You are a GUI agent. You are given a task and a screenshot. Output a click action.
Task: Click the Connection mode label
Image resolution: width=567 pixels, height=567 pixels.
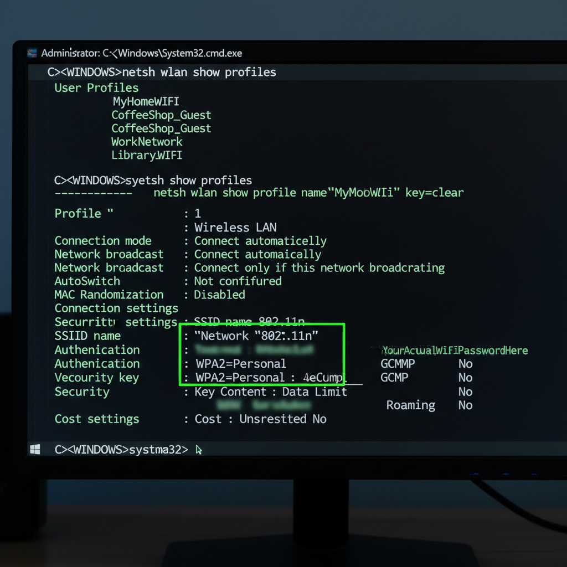tap(103, 241)
